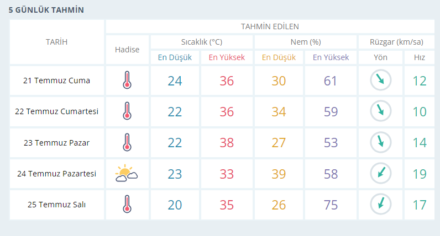Click the Nem (%) header
Screen dimensions: 440x236
pos(306,42)
